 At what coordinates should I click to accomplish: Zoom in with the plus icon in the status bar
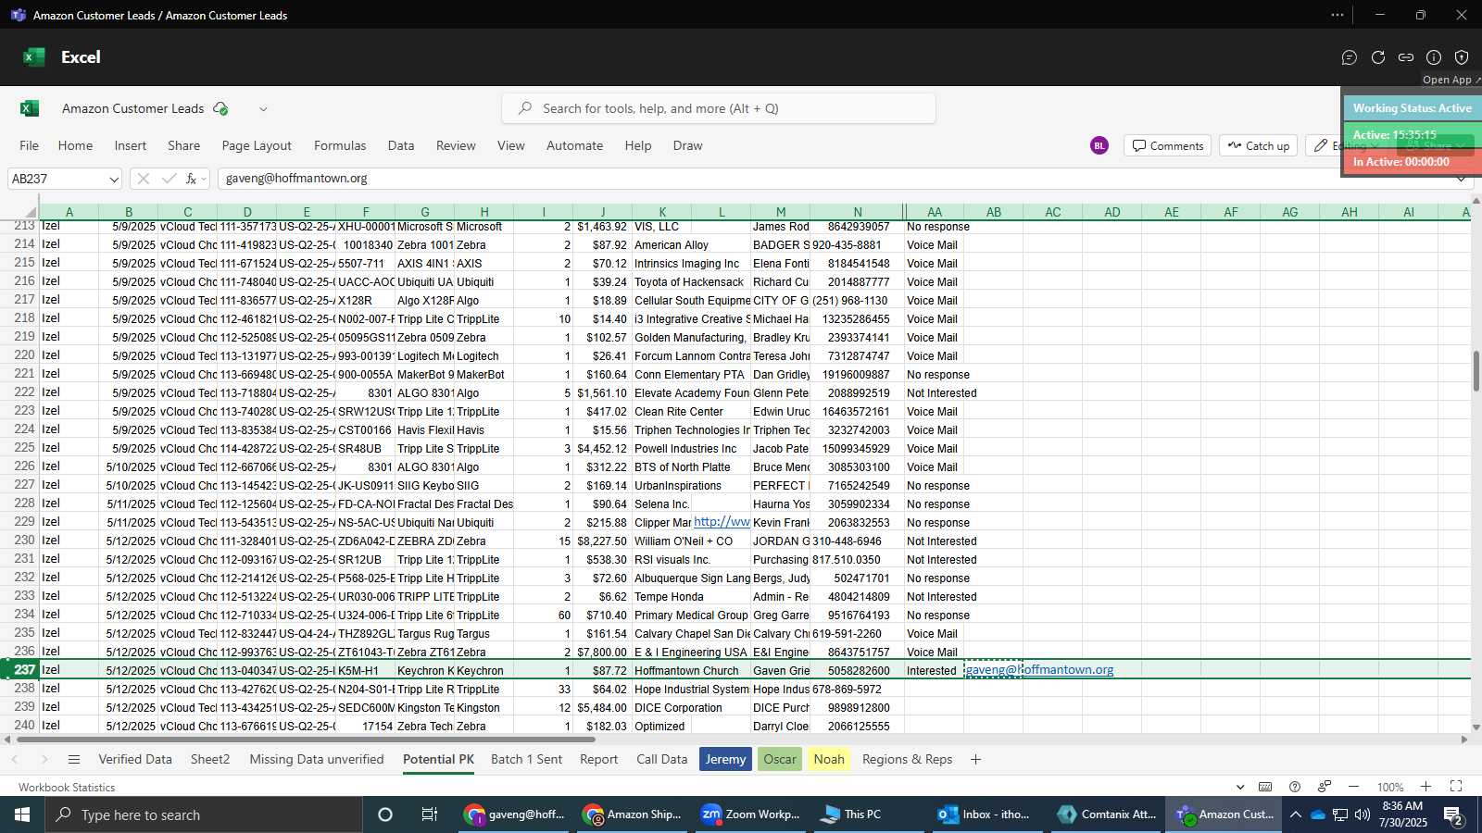1426,787
